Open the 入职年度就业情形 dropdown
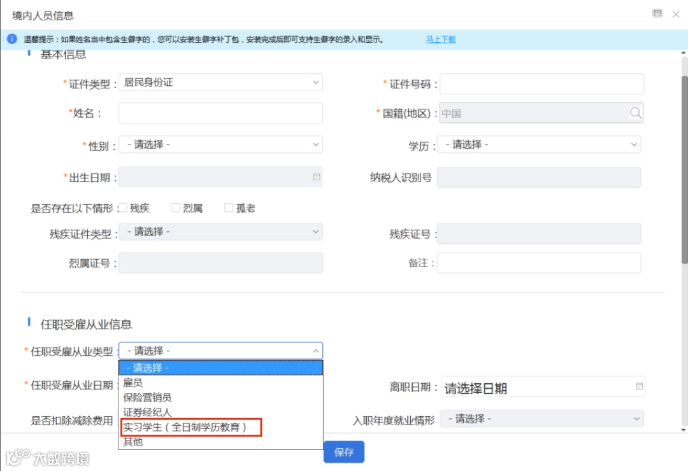 tap(542, 419)
